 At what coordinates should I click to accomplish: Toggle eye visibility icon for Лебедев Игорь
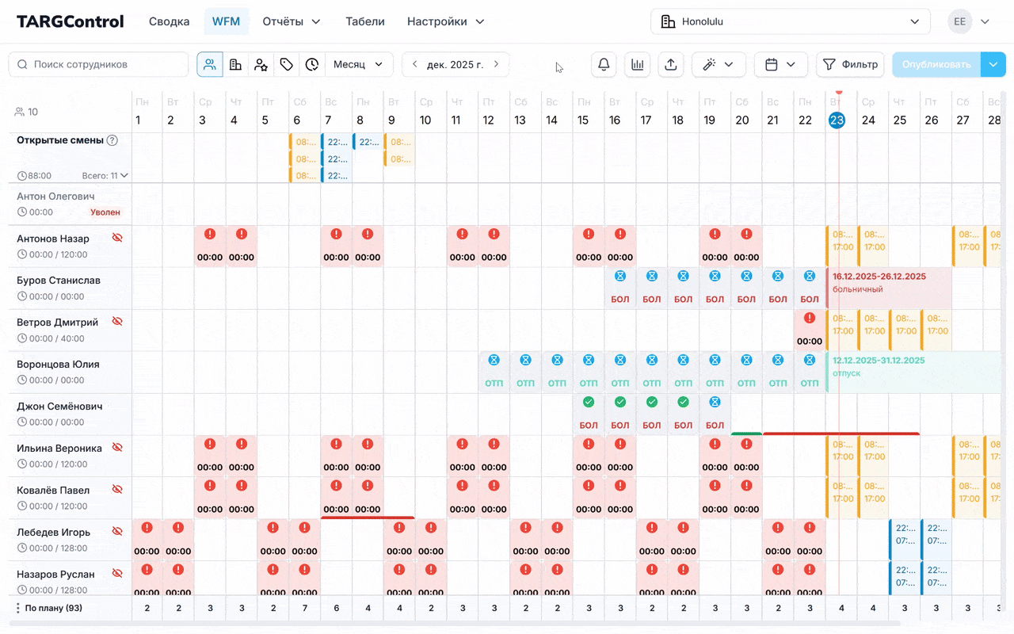(x=117, y=532)
